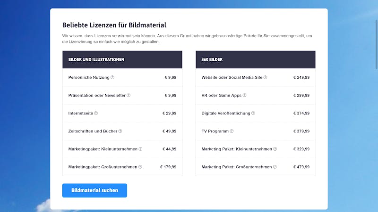This screenshot has height=212, width=378.
Task: Click question mark icon next to Internetseite
Action: [x=96, y=113]
